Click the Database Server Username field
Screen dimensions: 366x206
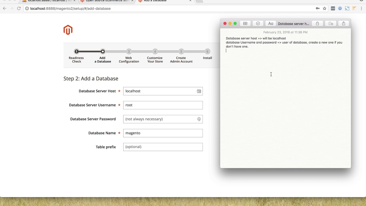point(163,105)
